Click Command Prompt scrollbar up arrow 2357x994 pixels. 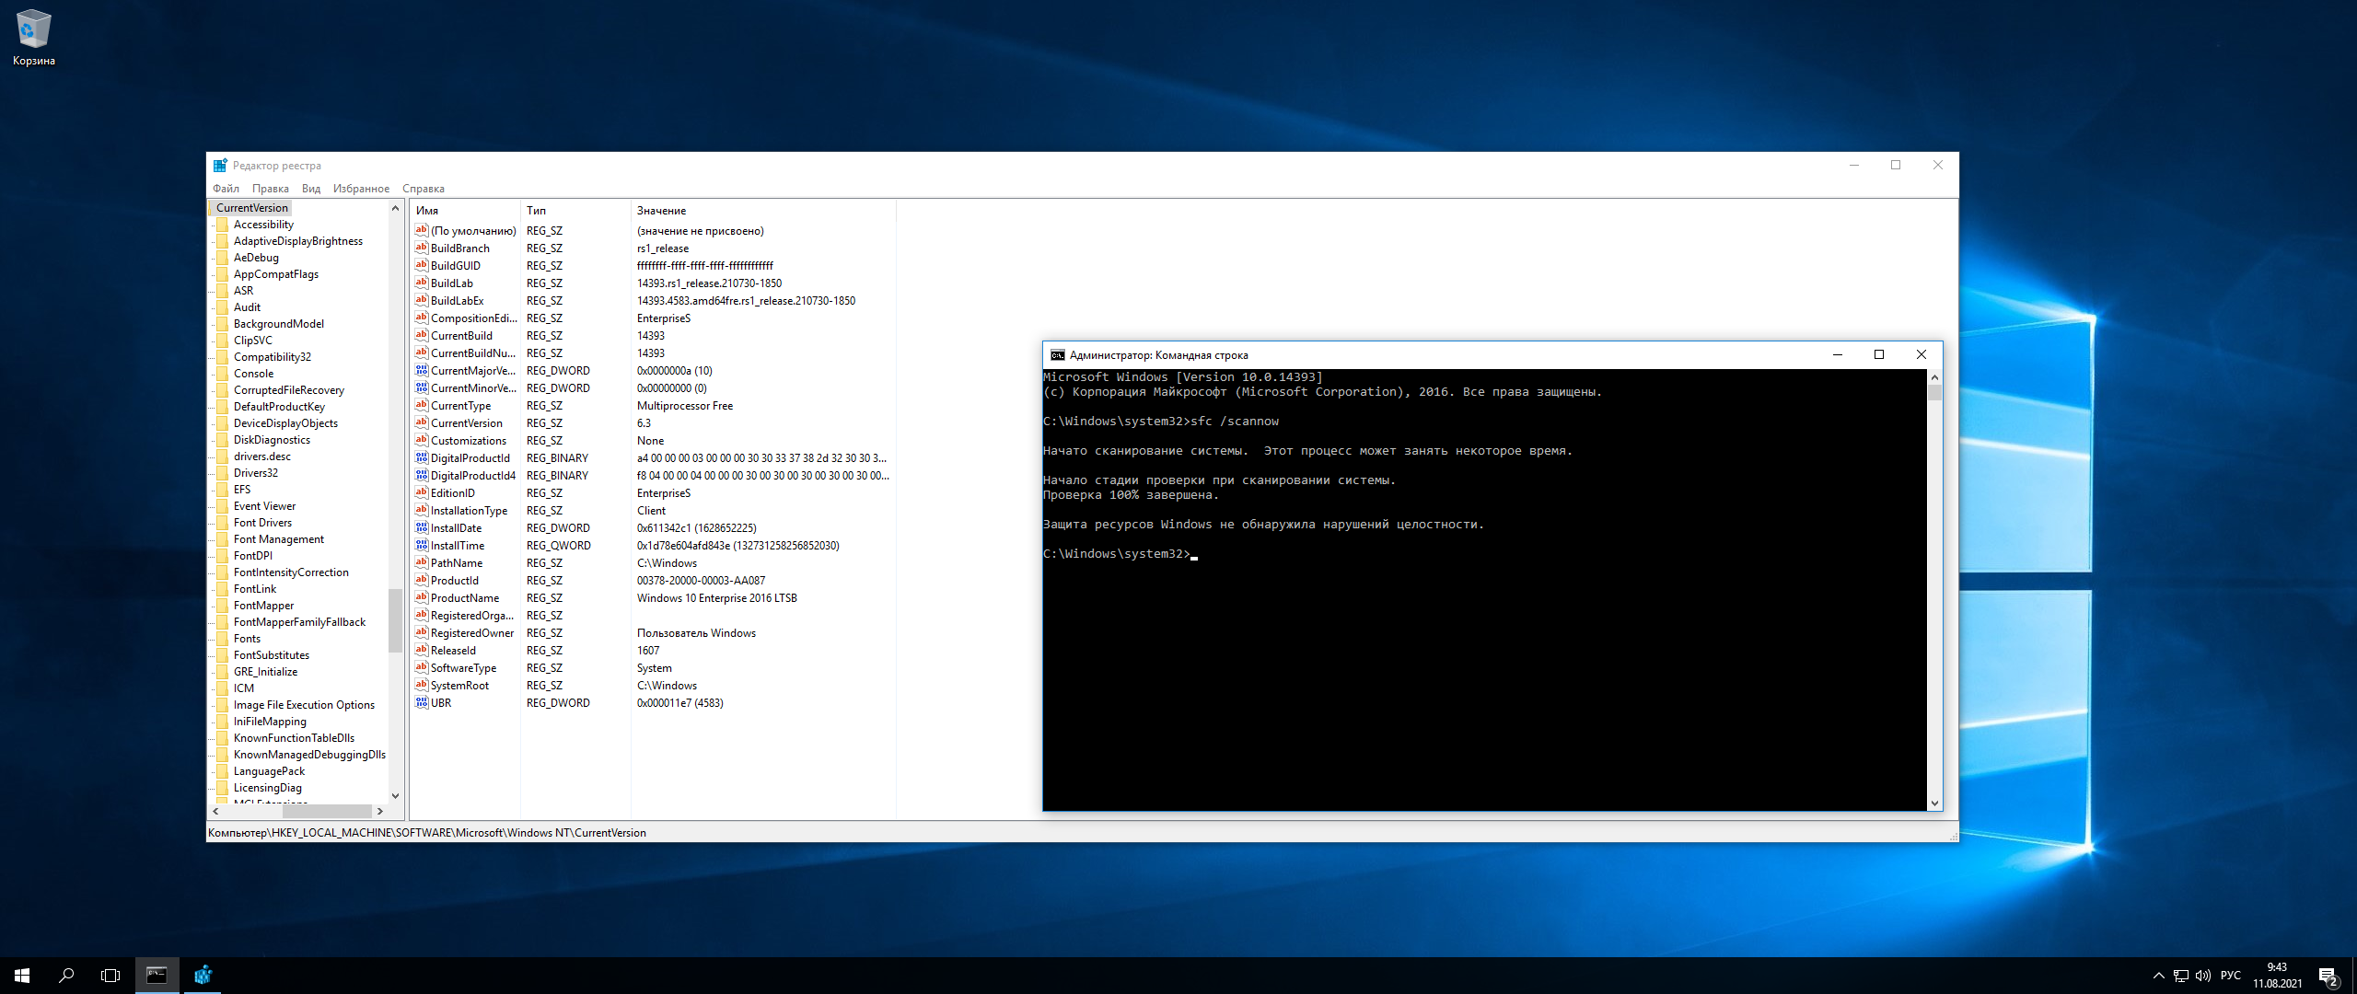[x=1934, y=377]
